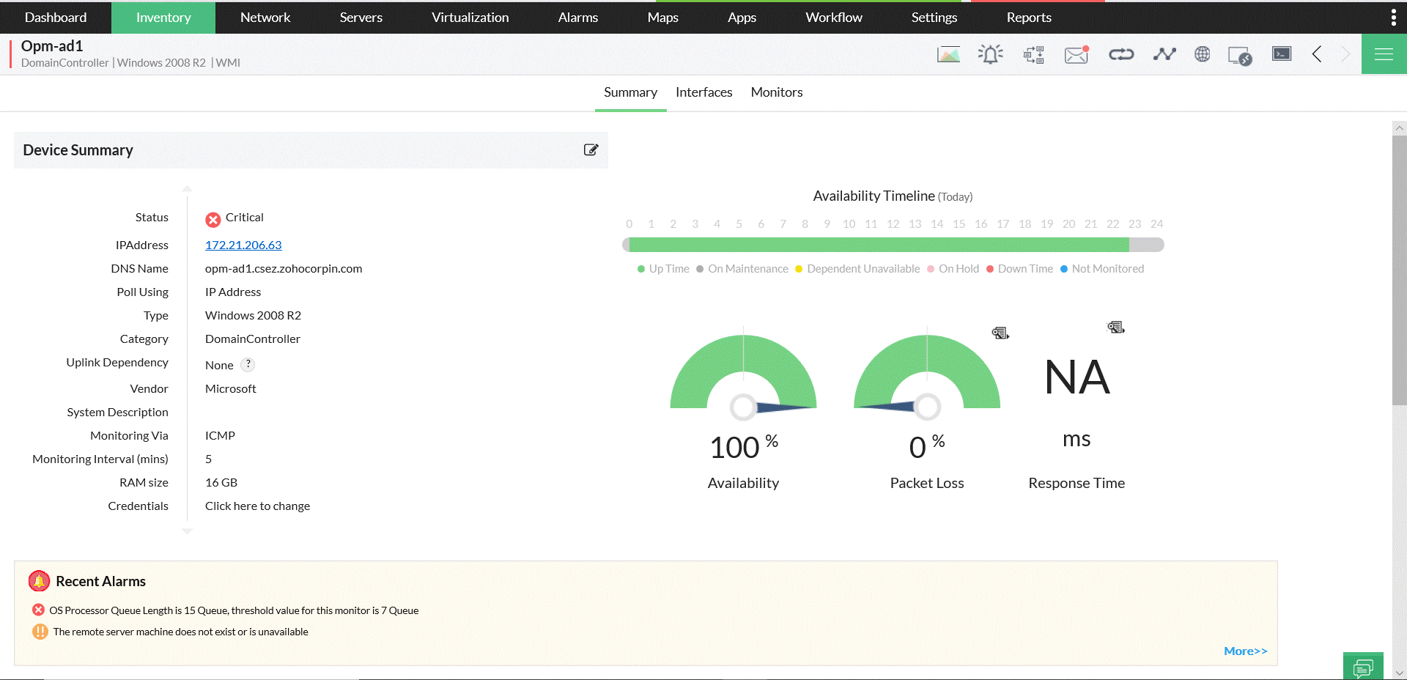Open the vertical dots overflow menu
The image size is (1407, 680).
(x=1393, y=16)
